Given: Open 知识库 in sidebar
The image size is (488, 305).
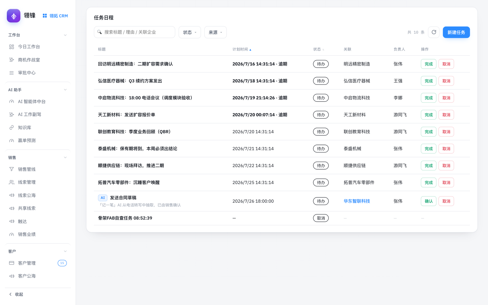Looking at the screenshot, I should pyautogui.click(x=38, y=127).
